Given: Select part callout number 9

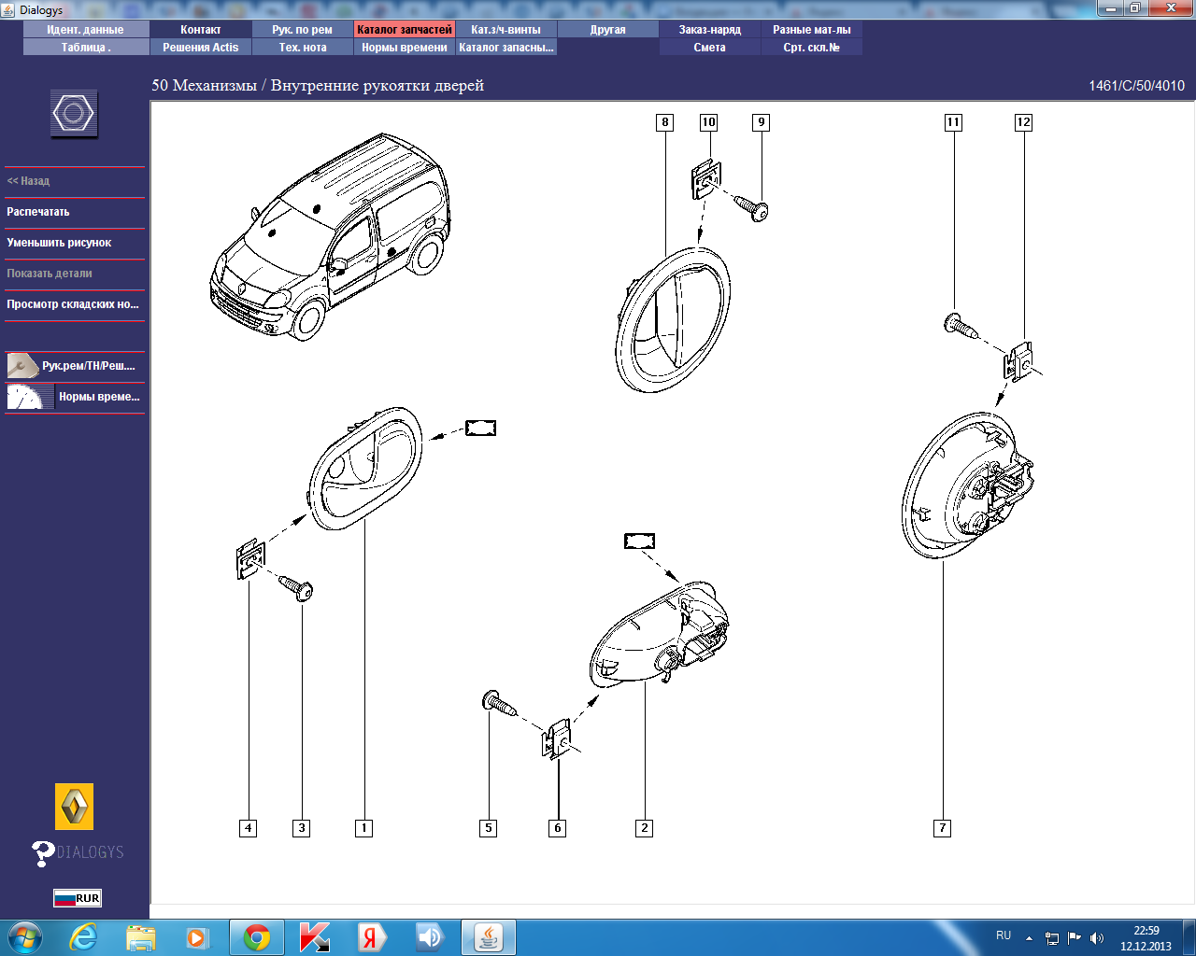Looking at the screenshot, I should pyautogui.click(x=762, y=122).
